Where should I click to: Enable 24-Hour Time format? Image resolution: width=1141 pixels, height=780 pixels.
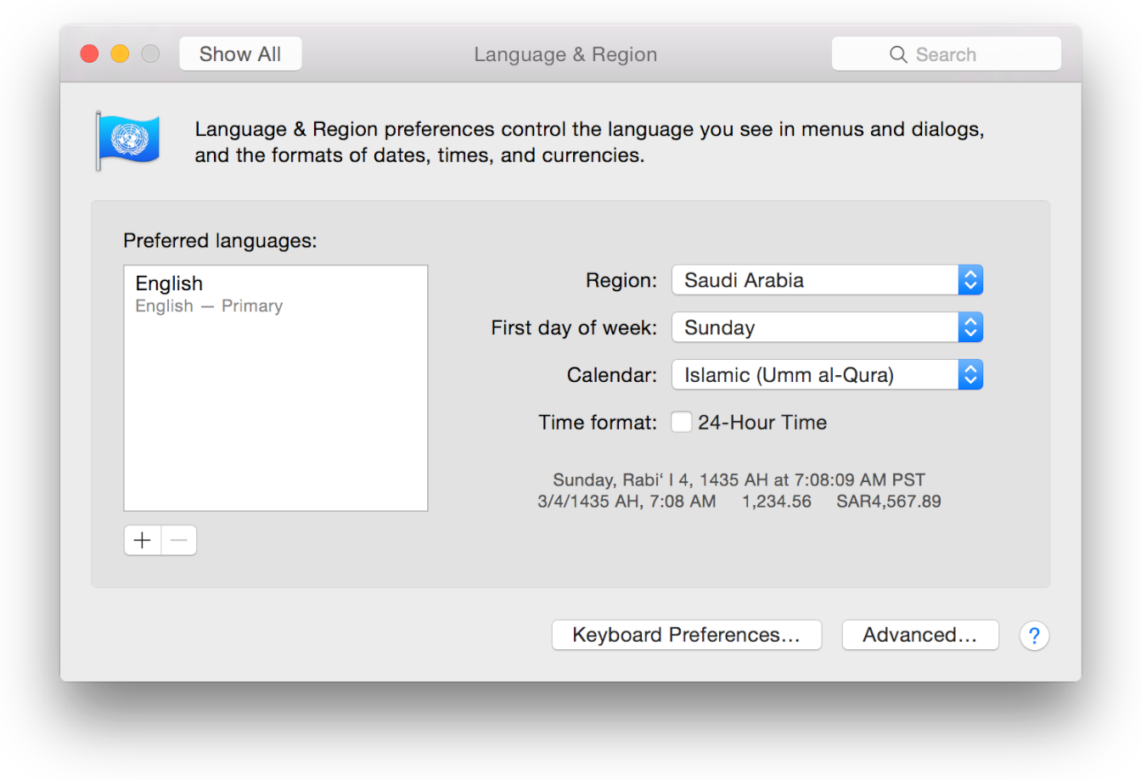[x=682, y=422]
